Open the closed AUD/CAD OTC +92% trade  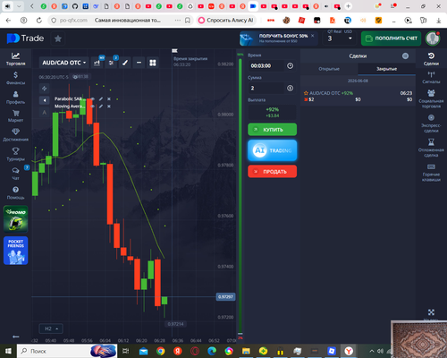pos(358,96)
